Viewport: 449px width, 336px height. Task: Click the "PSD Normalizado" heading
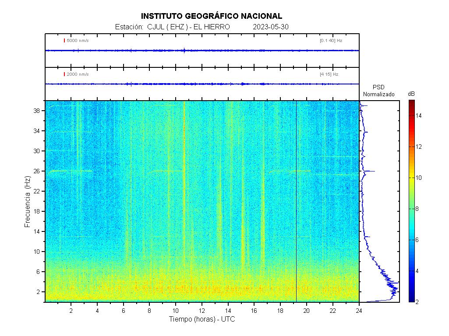tap(379, 91)
